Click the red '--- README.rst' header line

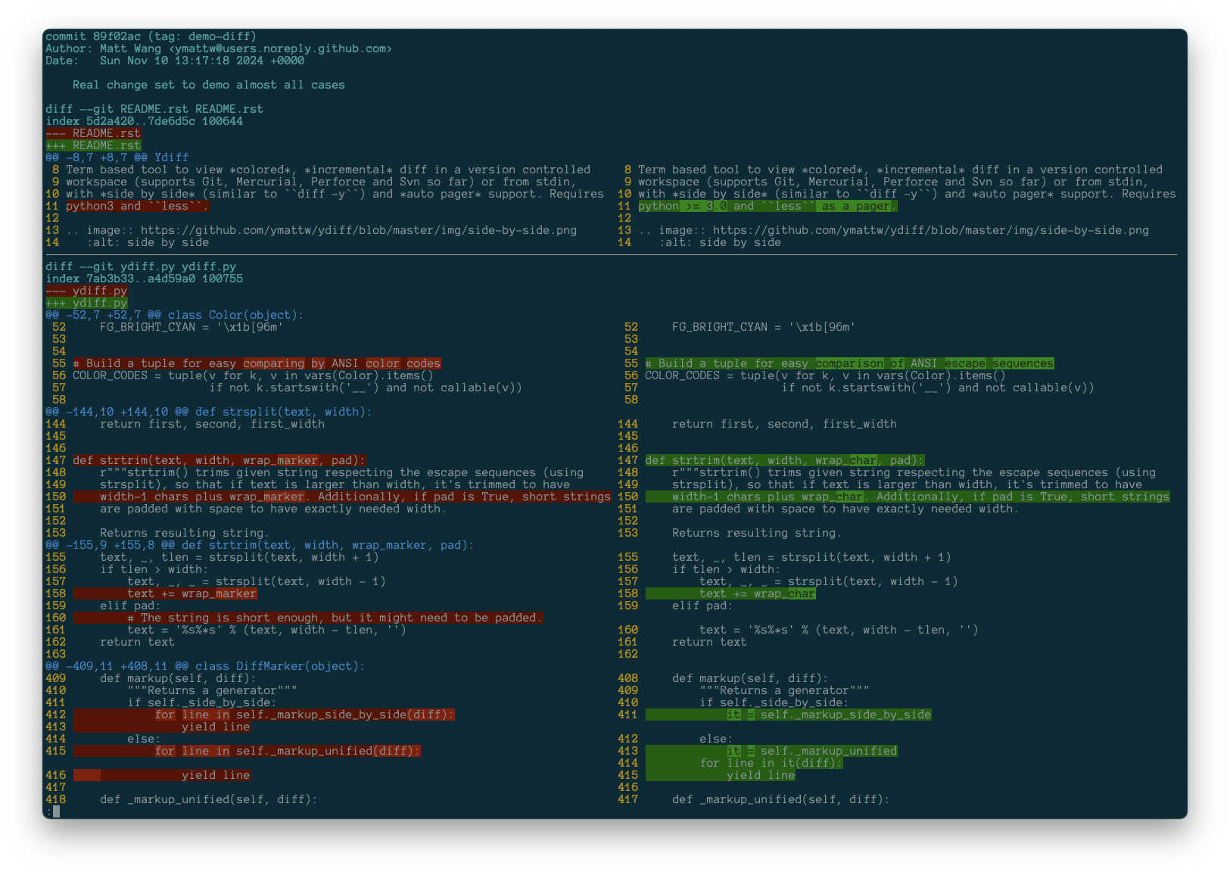[93, 133]
